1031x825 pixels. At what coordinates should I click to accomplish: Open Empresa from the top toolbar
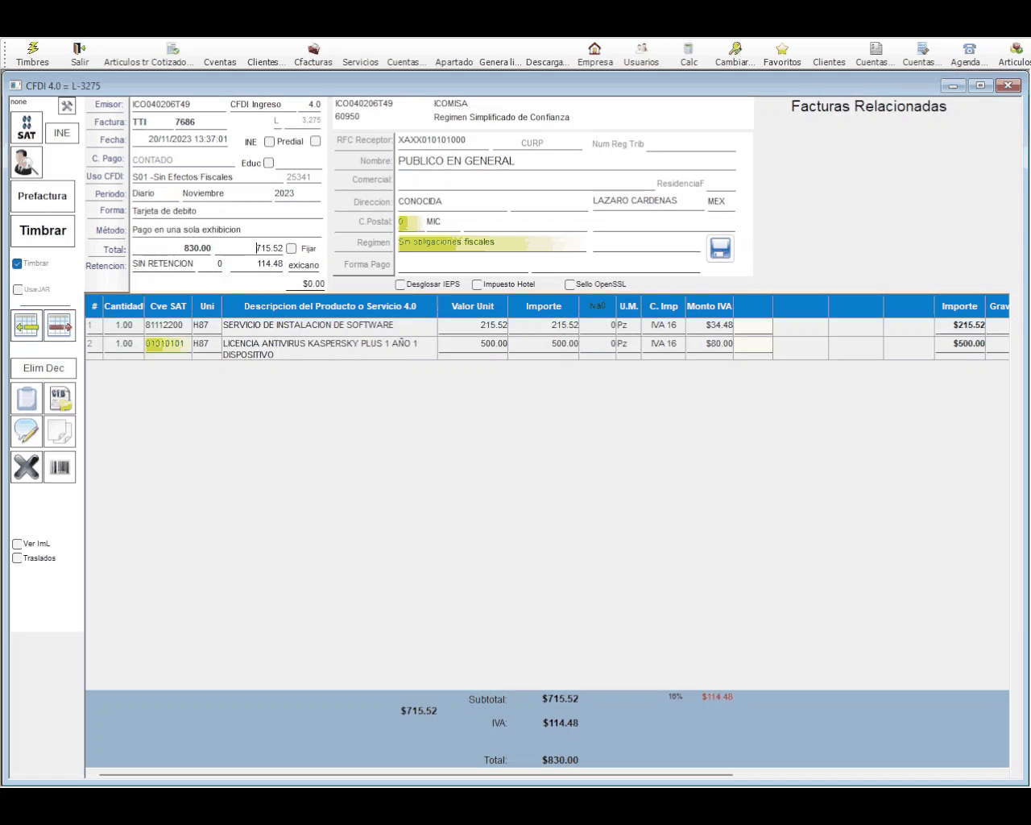coord(594,54)
